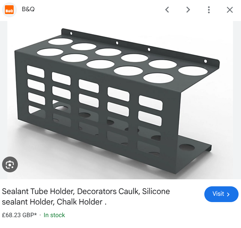Click the Visit button
The image size is (241, 228).
coord(221,194)
